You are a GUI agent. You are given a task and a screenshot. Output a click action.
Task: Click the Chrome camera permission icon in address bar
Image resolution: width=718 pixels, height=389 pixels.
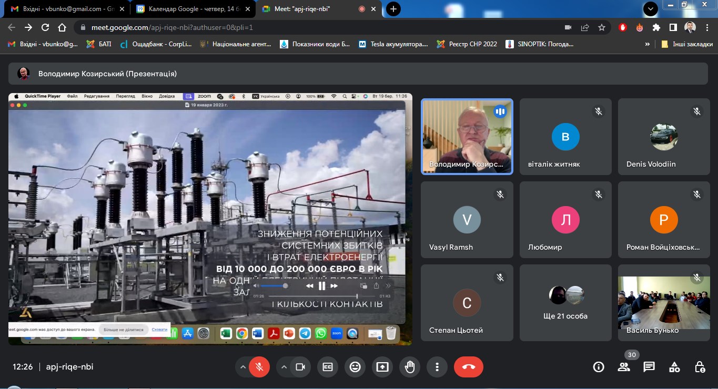(568, 27)
